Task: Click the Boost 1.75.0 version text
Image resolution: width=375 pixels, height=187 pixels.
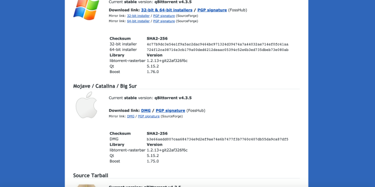Action: (153, 161)
